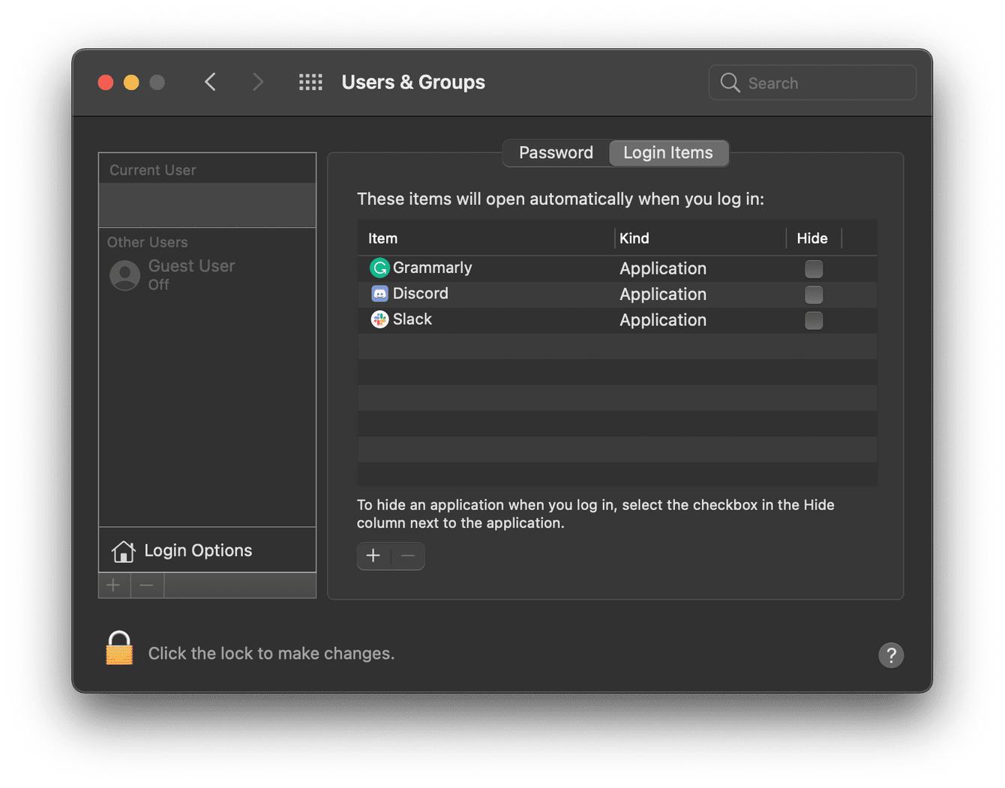Select the Slack row name
This screenshot has height=788, width=1005.
tap(412, 319)
